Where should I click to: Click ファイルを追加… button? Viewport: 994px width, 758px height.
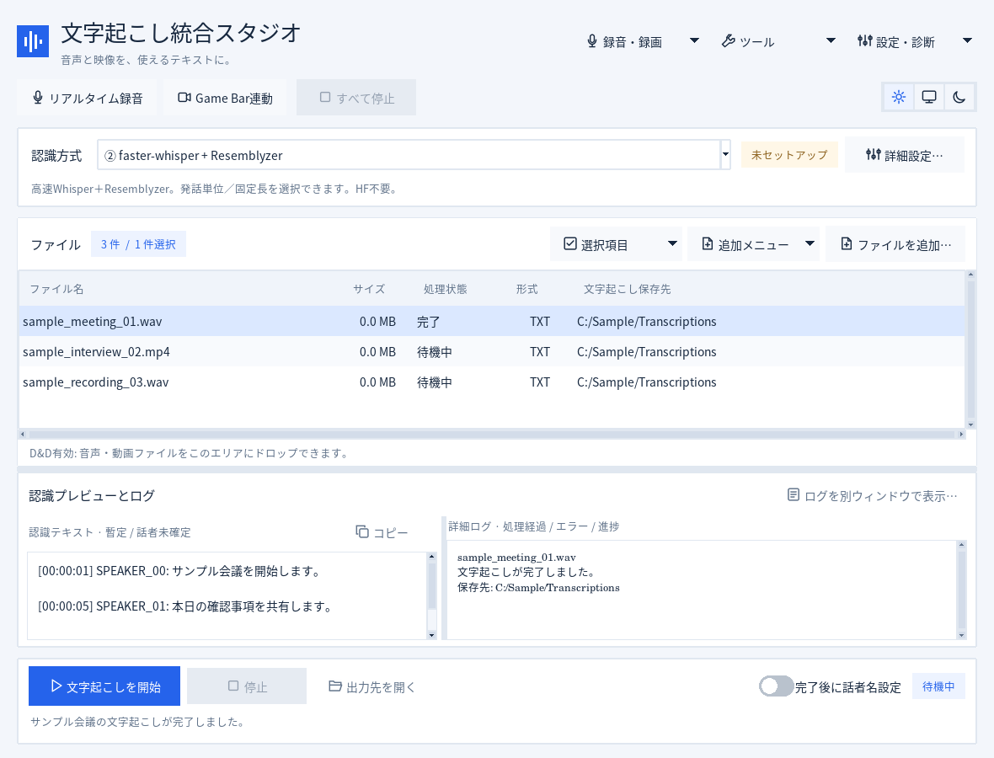coord(895,244)
